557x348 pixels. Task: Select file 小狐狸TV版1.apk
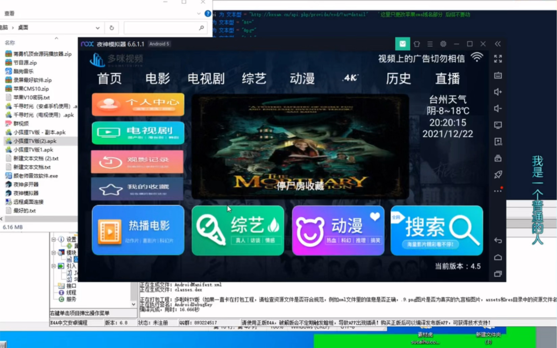[29, 150]
